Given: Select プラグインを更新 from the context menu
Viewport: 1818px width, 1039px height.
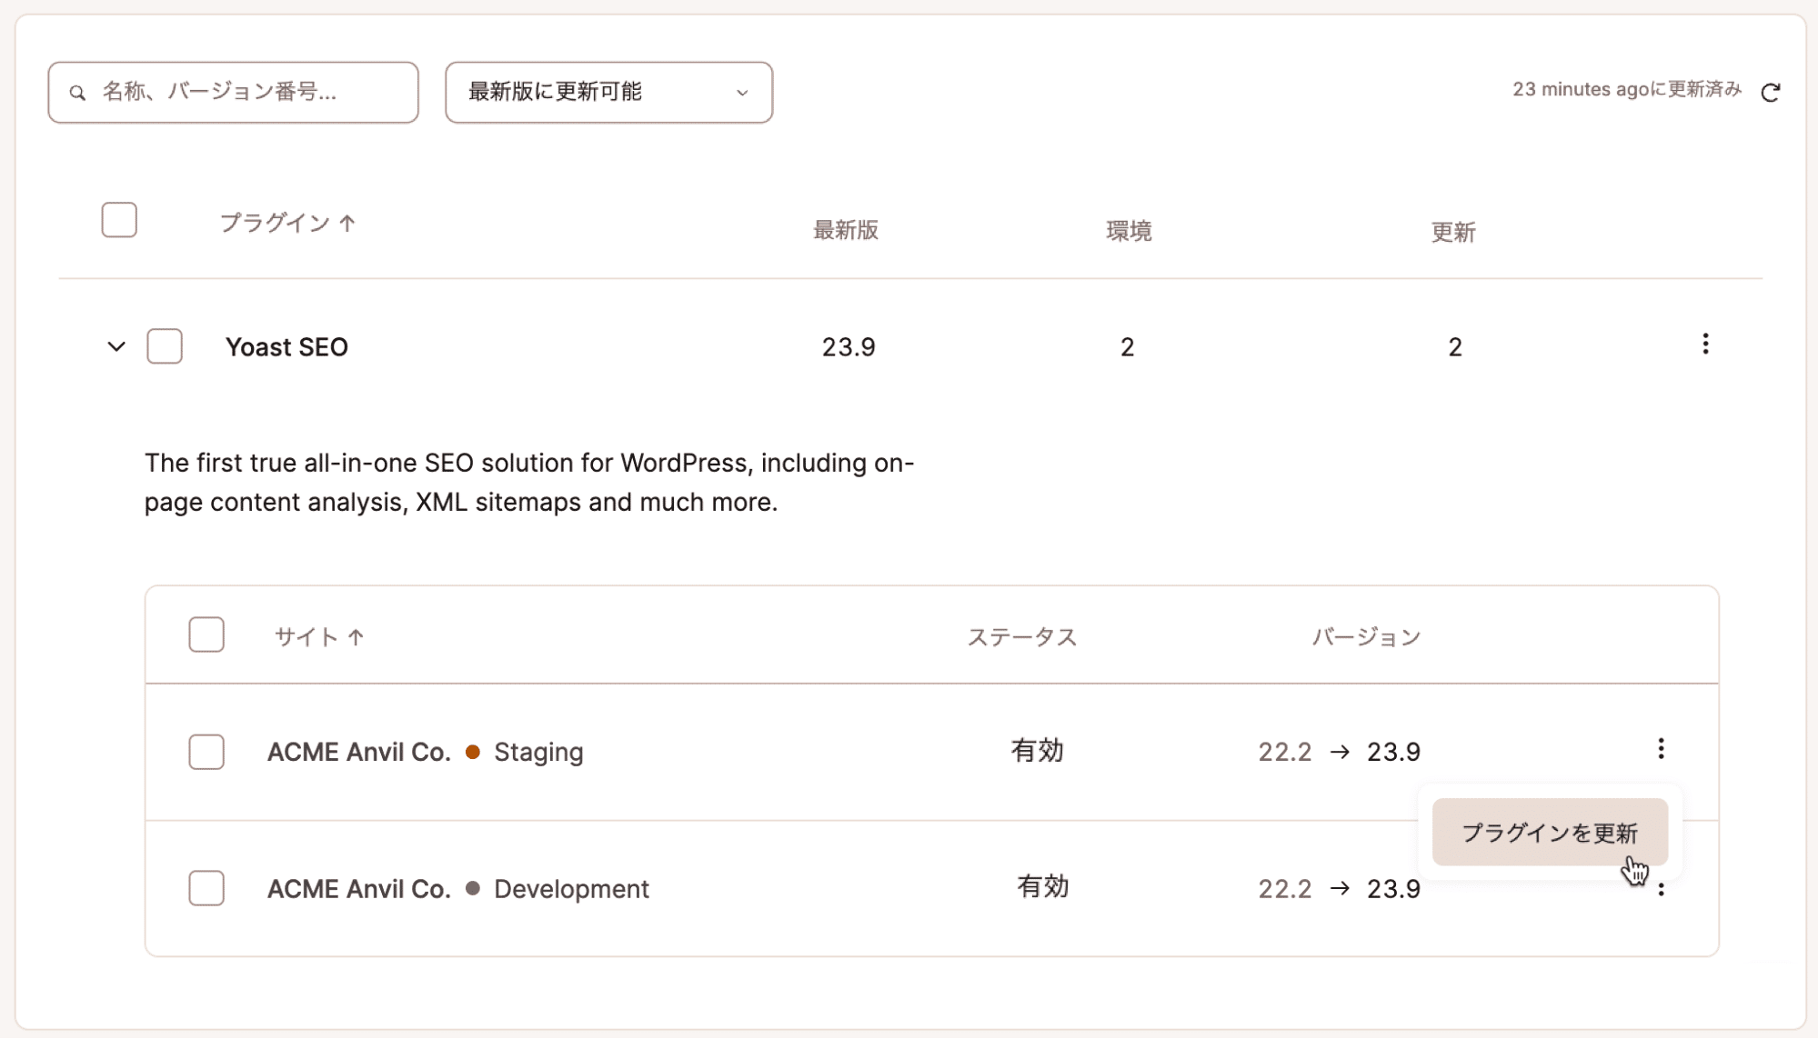Looking at the screenshot, I should click(x=1549, y=832).
